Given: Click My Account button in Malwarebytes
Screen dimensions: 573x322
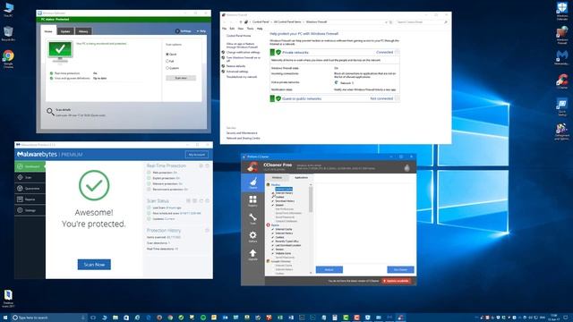Looking at the screenshot, I should [x=197, y=155].
